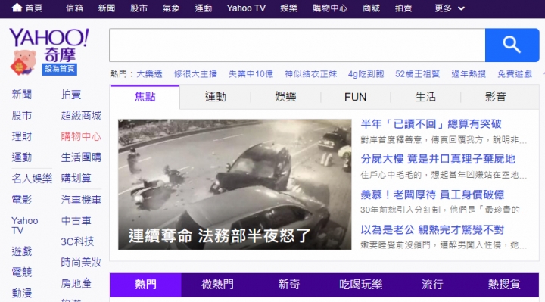The image size is (545, 302).
Task: Select the 流行 tab
Action: 432,285
